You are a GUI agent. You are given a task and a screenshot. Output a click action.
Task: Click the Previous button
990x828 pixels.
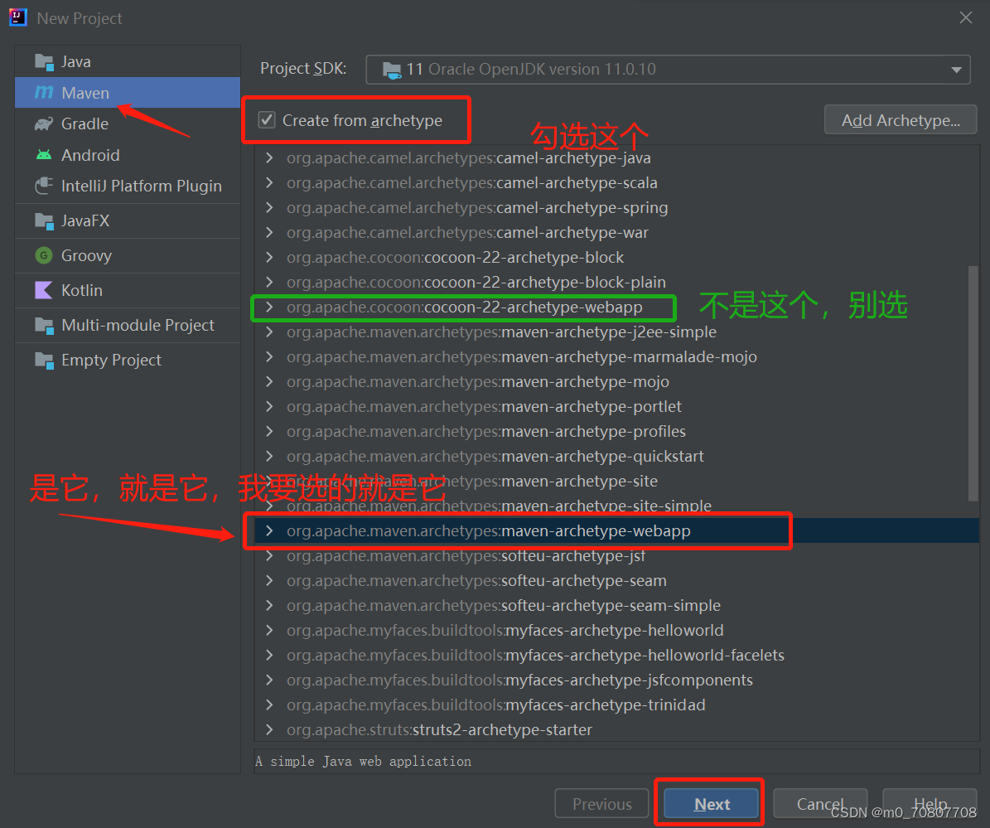tap(601, 804)
